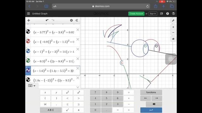Delete the (x−1.6)²+(1.4y−5.5)² expression

click(x=78, y=68)
